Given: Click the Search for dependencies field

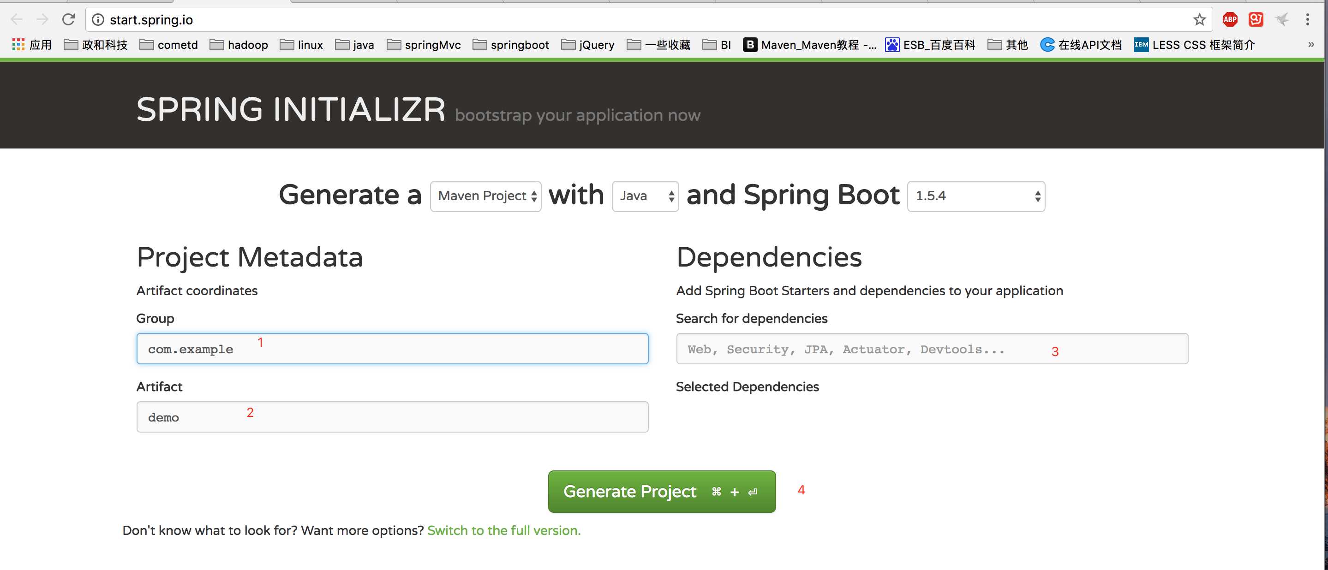Looking at the screenshot, I should [932, 348].
